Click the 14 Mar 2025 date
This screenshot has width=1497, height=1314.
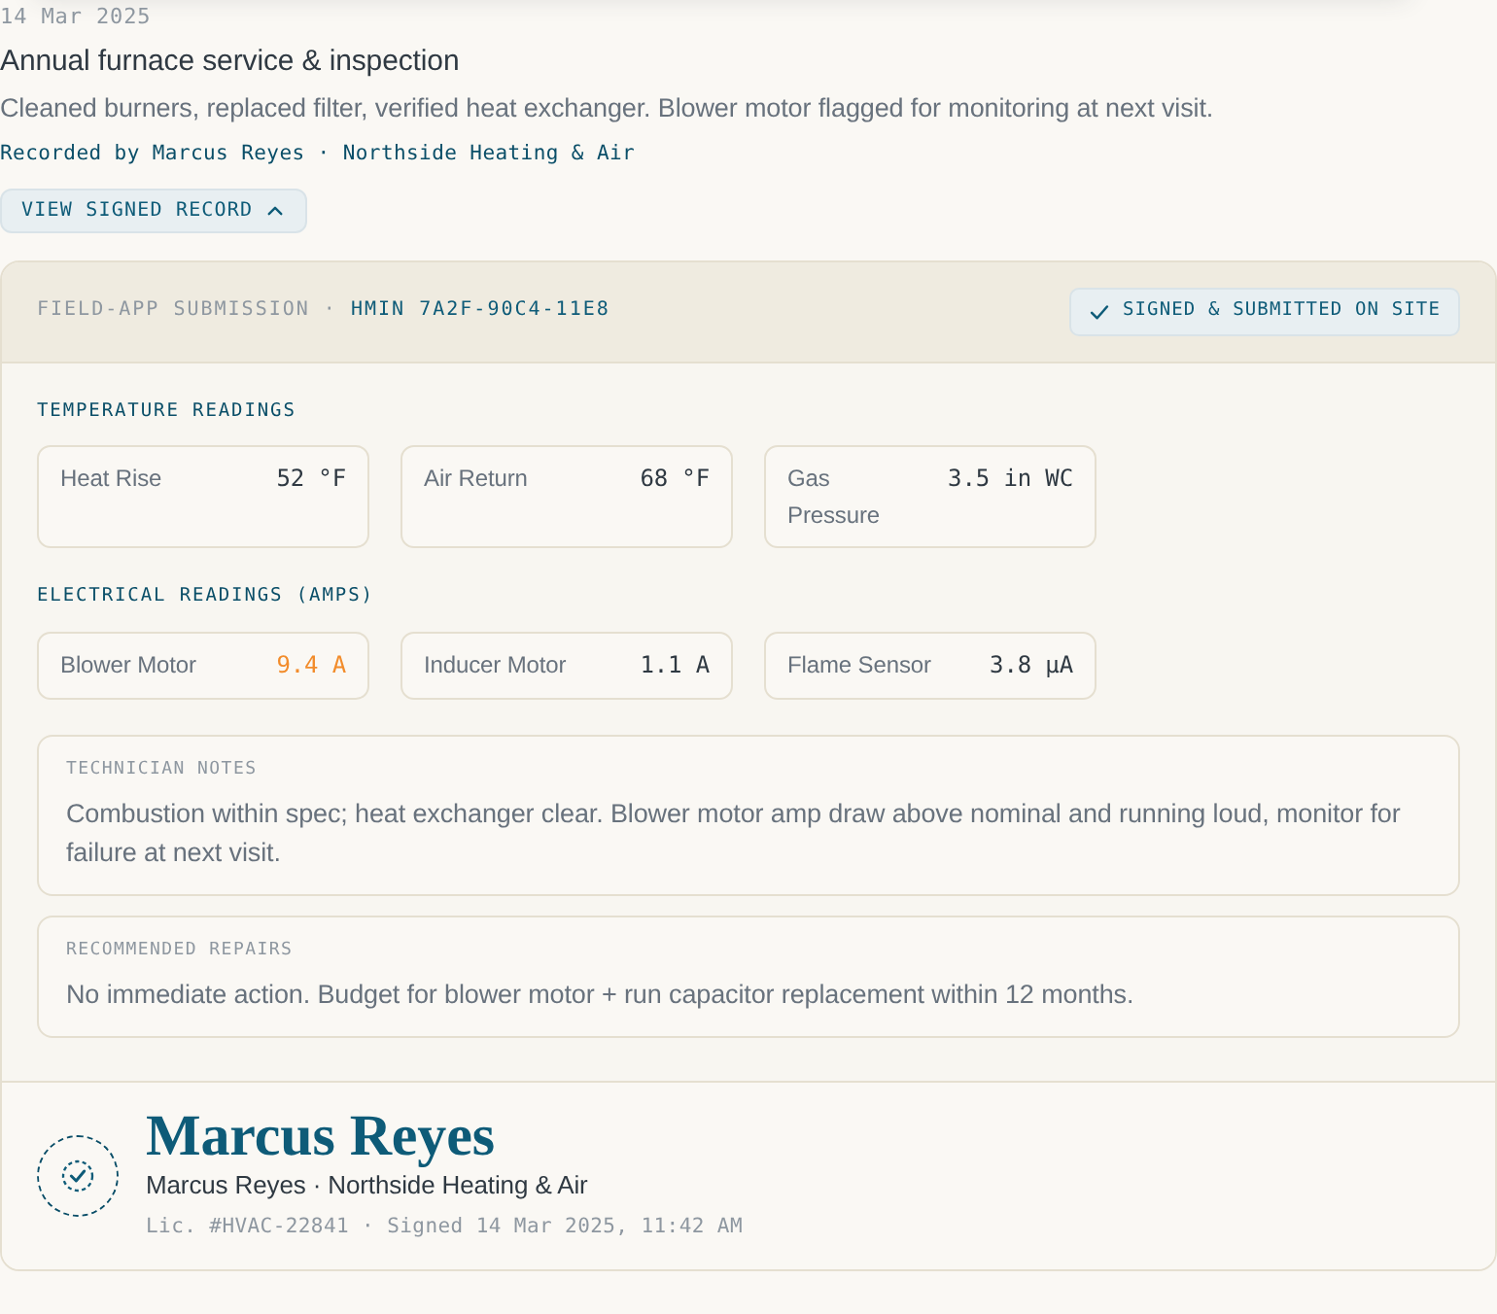click(75, 17)
